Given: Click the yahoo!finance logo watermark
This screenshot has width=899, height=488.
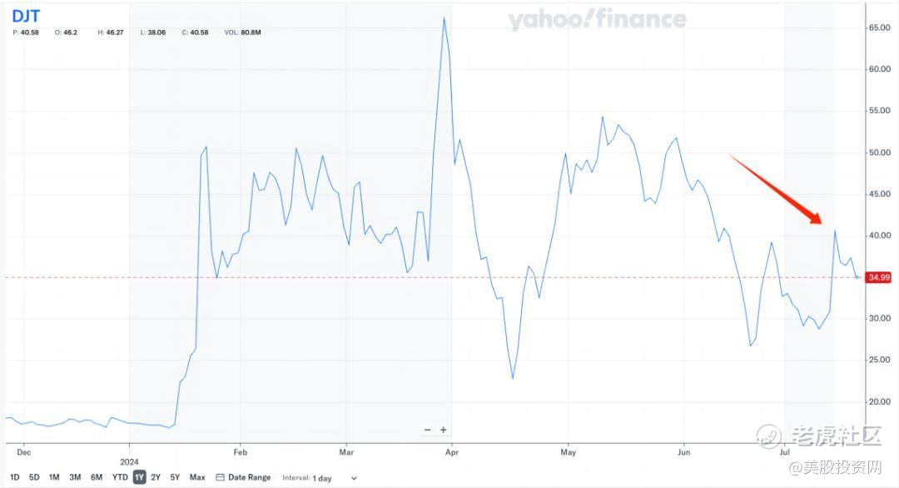Looking at the screenshot, I should coord(597,20).
